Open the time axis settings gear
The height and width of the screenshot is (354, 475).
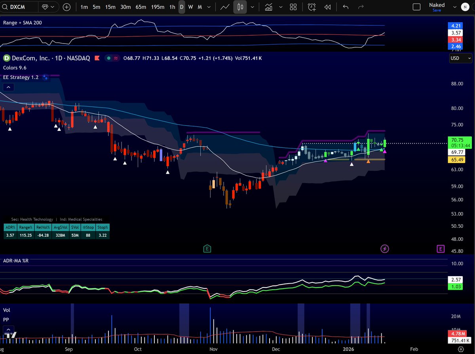[x=460, y=349]
